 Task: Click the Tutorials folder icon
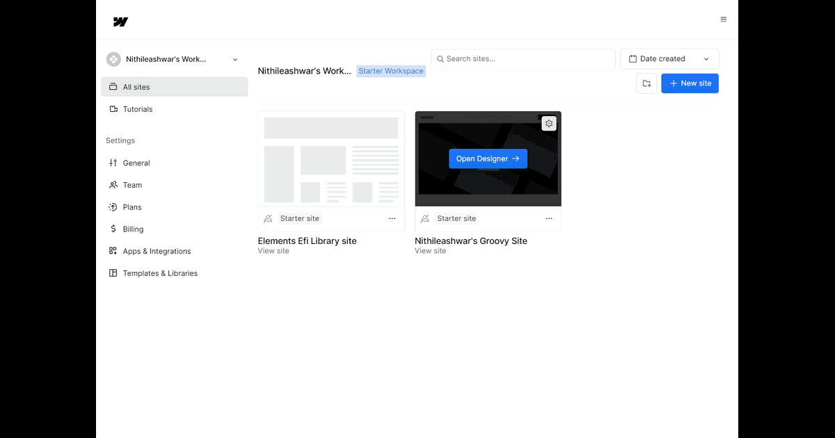[113, 109]
